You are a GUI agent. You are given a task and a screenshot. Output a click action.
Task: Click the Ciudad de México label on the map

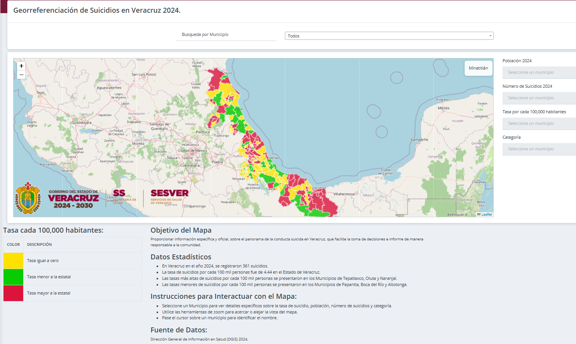point(193,151)
